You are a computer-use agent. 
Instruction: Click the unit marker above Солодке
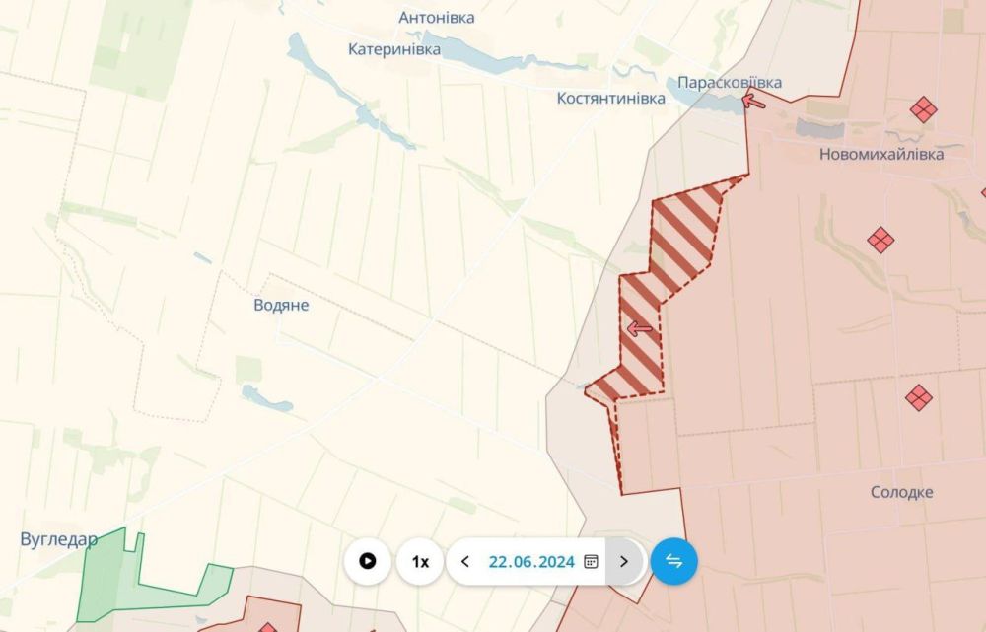coord(919,398)
